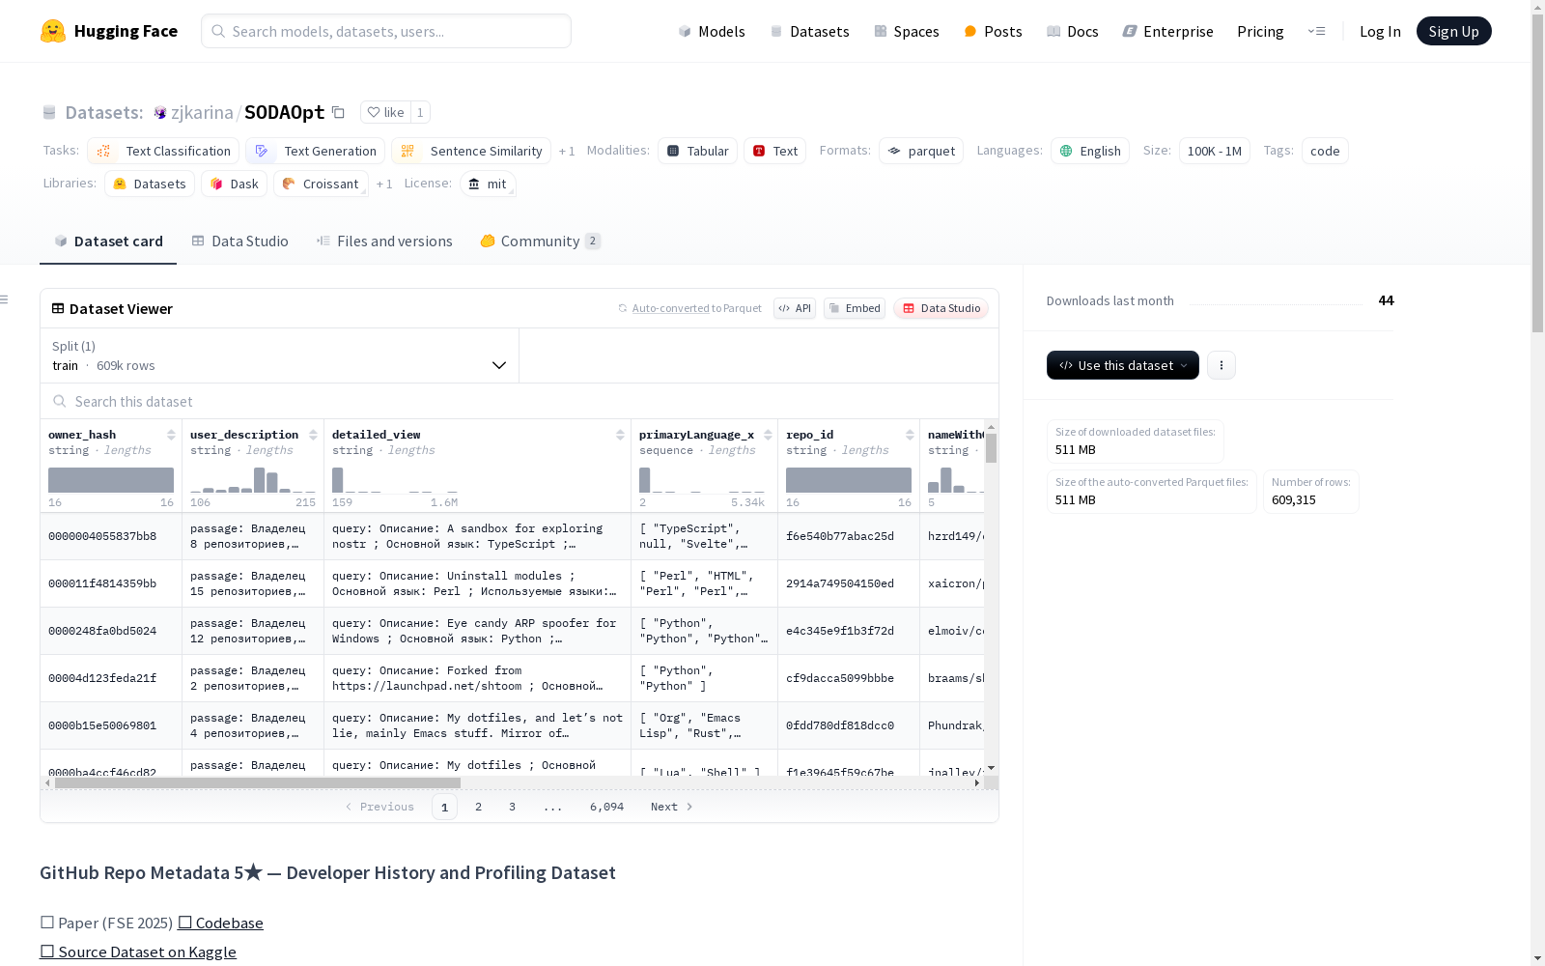This screenshot has width=1545, height=966.
Task: Filter by Text modality tag
Action: pyautogui.click(x=774, y=151)
